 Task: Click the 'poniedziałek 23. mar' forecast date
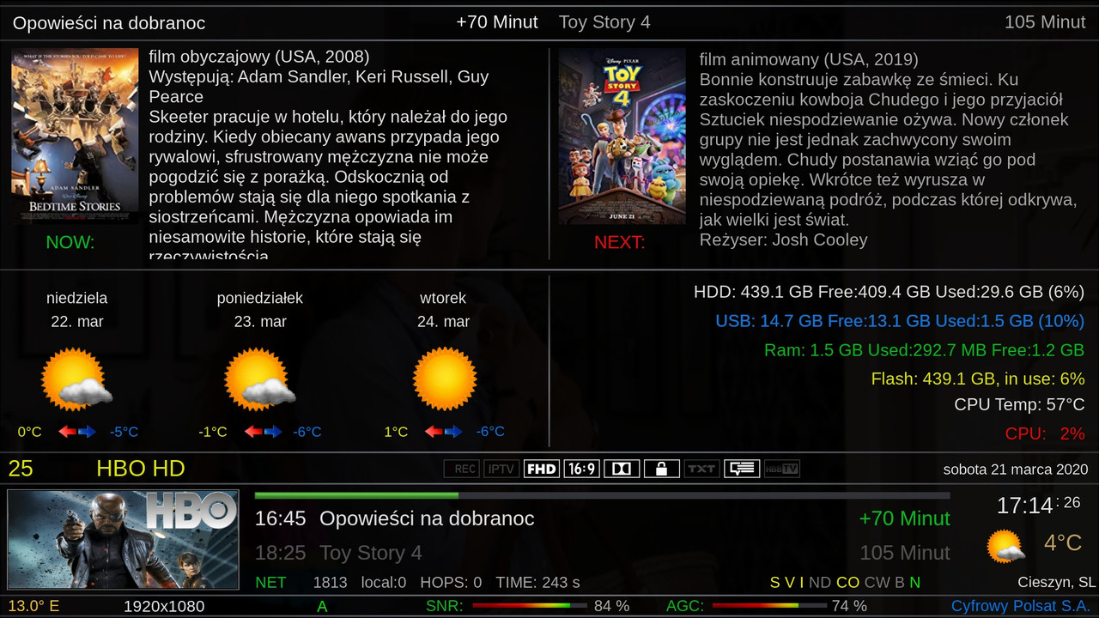click(260, 310)
